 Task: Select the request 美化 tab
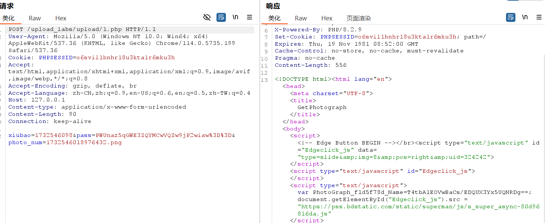coord(8,18)
